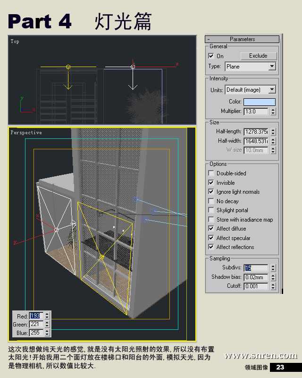The image size is (302, 378).
Task: Collapse the Parameters rollout header
Action: pyautogui.click(x=242, y=39)
